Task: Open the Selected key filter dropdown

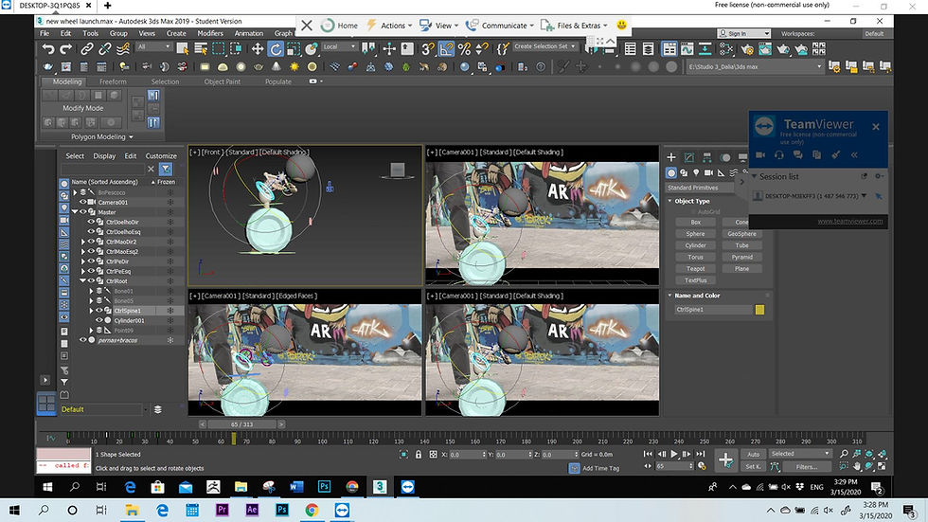Action: pos(800,454)
